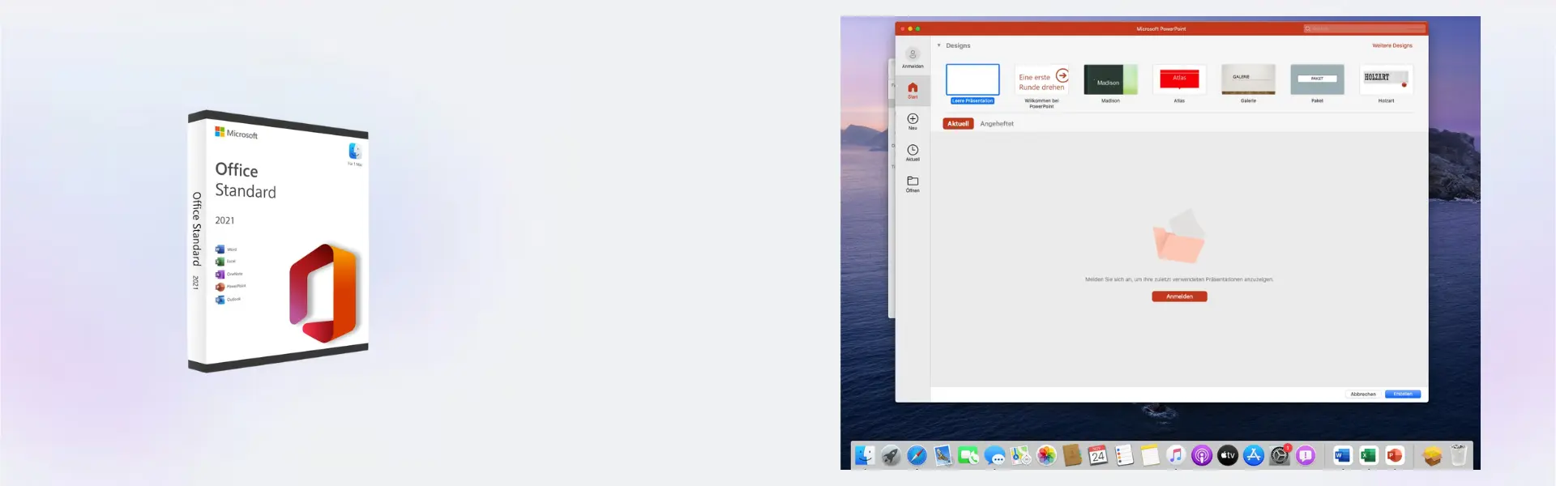
Task: Select the Leere Präsentation thumbnail
Action: tap(972, 79)
